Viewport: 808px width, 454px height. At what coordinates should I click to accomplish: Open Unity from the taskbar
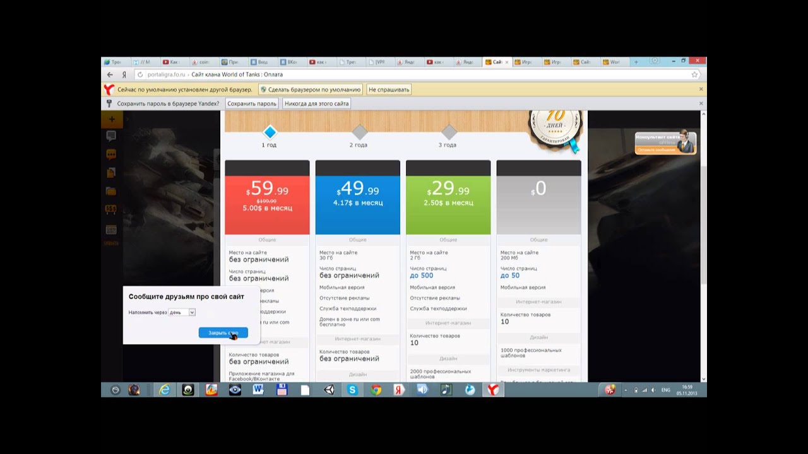pos(329,390)
